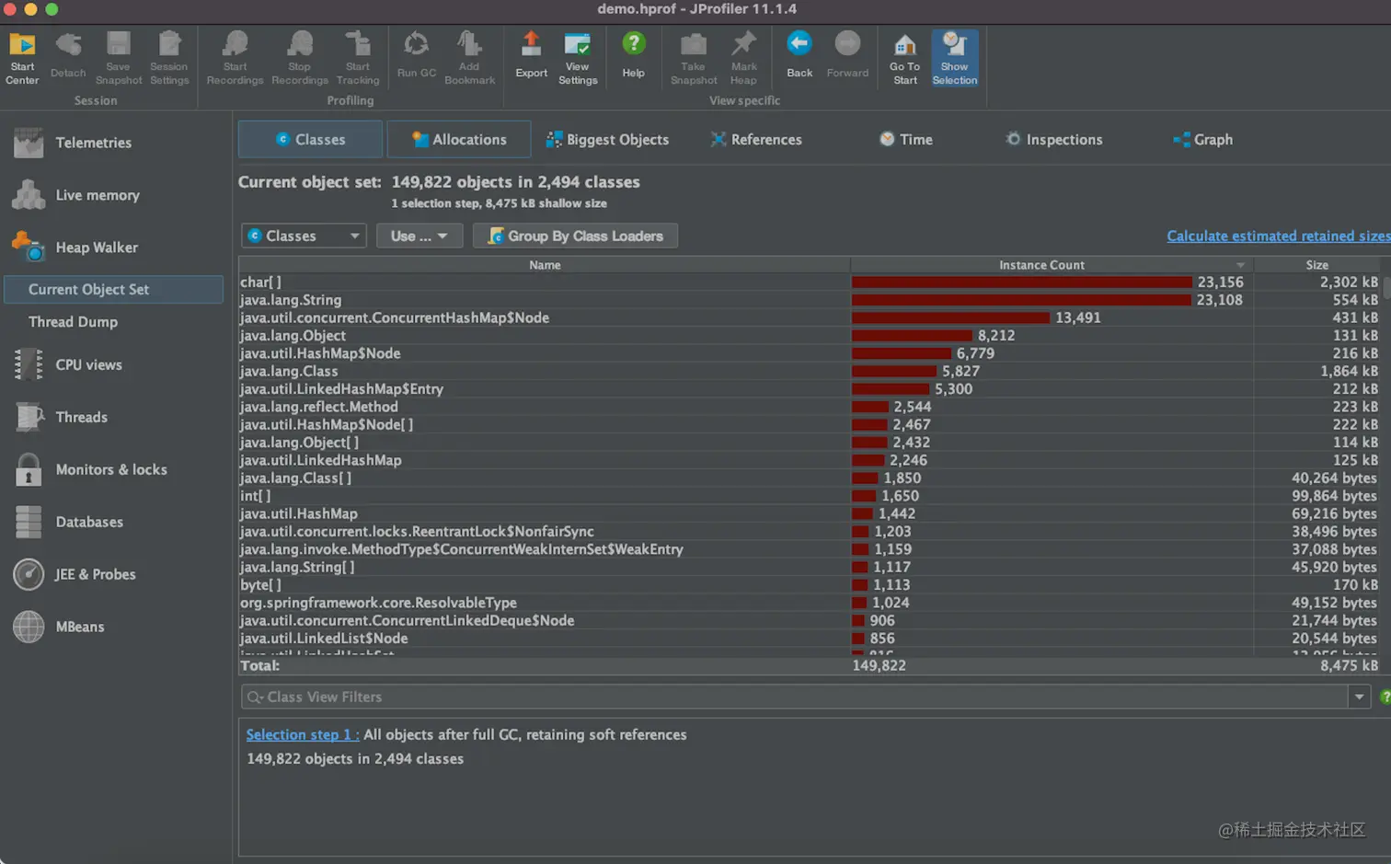This screenshot has width=1391, height=864.
Task: Click Mark Heap icon
Action: pos(743,58)
